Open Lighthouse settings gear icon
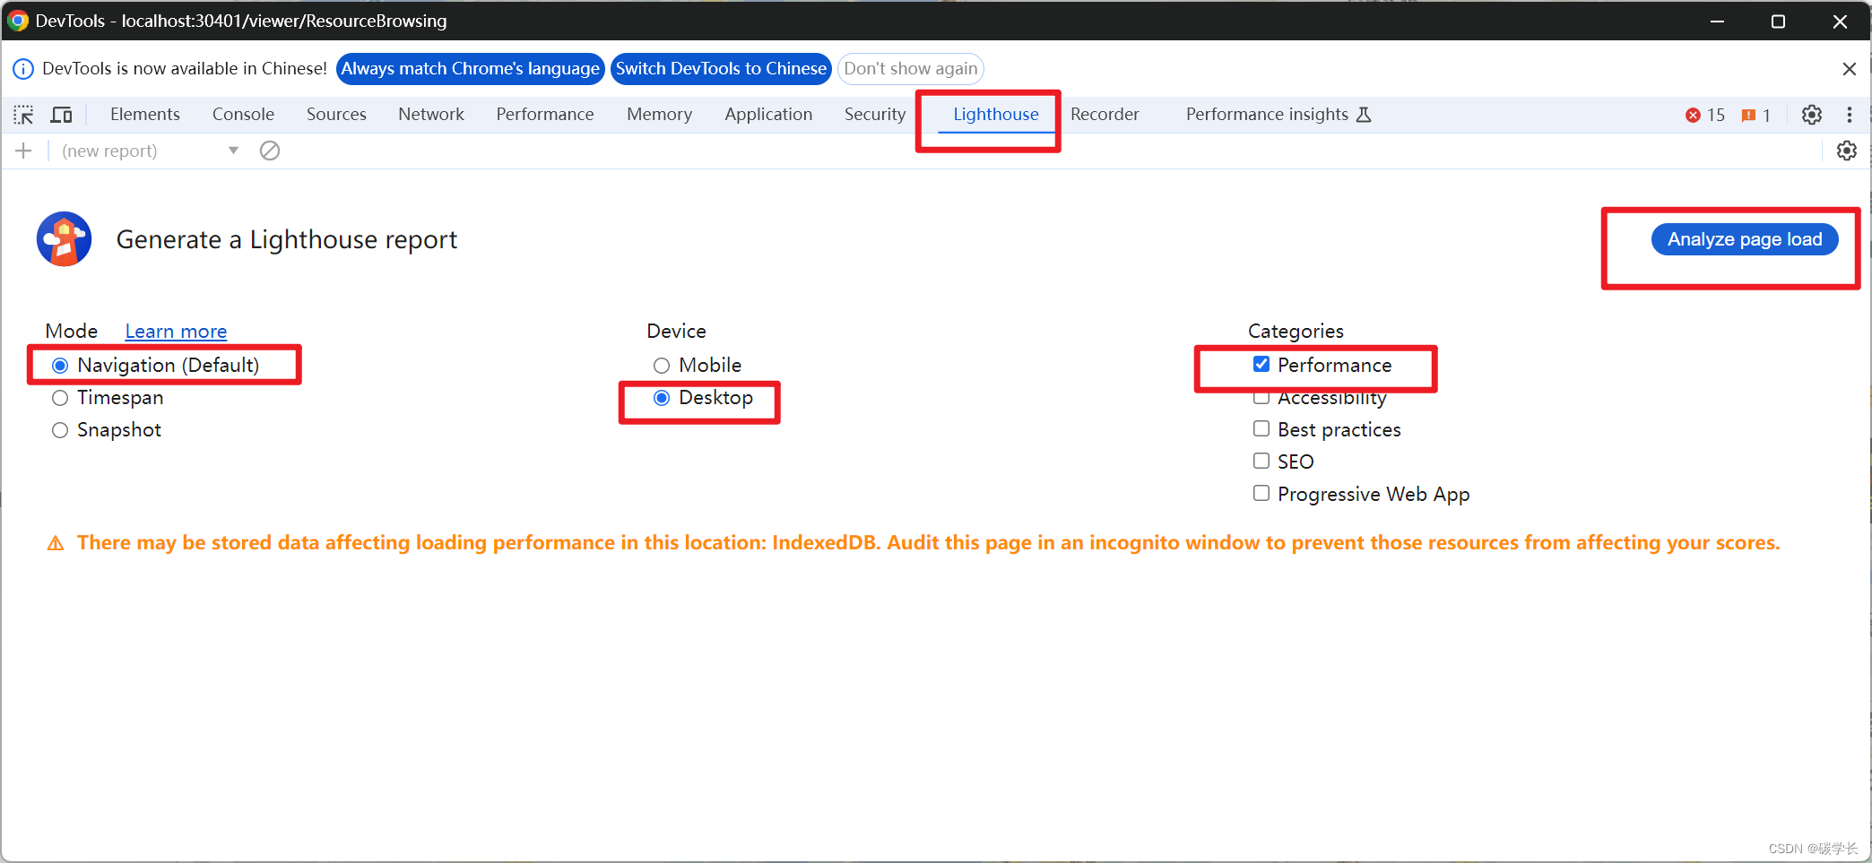Screen dimensions: 1872x863 coord(1847,151)
